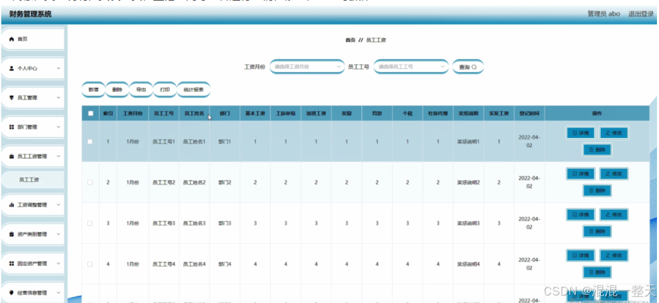This screenshot has width=659, height=303.
Task: Expand the 部门管理 menu chevron
Action: [59, 127]
